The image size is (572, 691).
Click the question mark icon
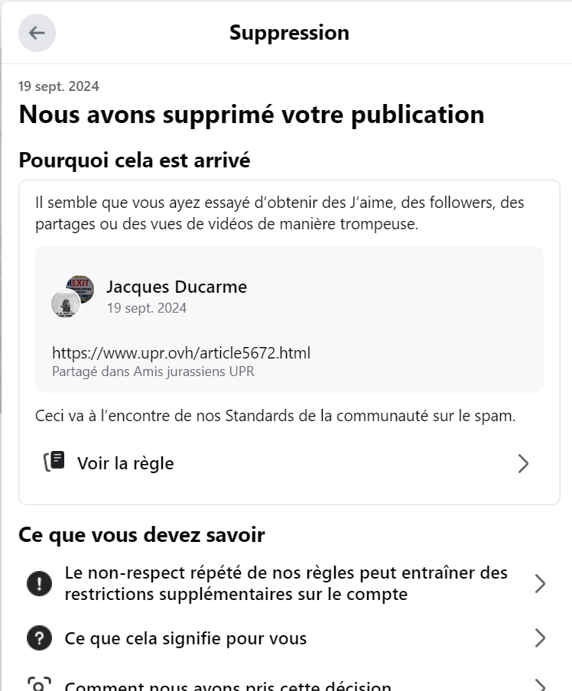point(40,638)
